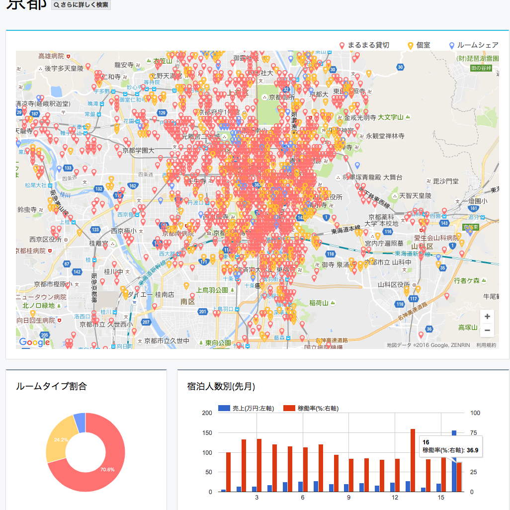The width and height of the screenshot is (510, 510).
Task: Select the 鈴虫寺 map label
Action: 27,209
